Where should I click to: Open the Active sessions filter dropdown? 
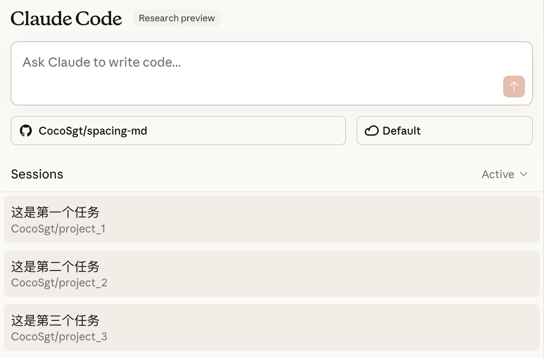(x=504, y=174)
